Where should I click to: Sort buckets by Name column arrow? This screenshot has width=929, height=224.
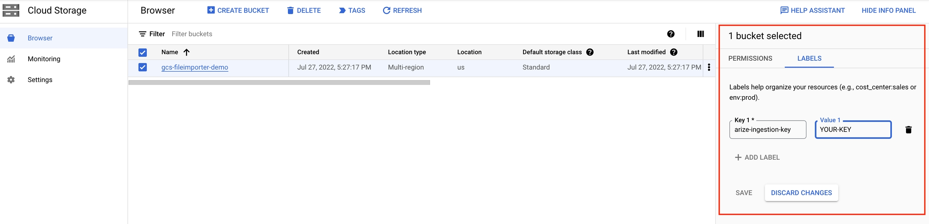[186, 52]
